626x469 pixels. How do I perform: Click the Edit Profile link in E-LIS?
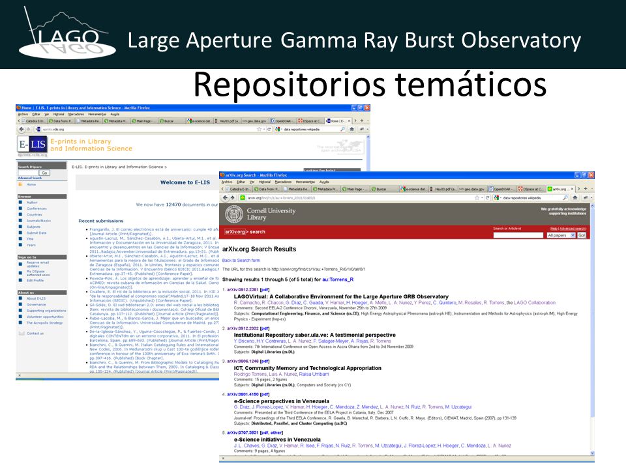pos(35,280)
